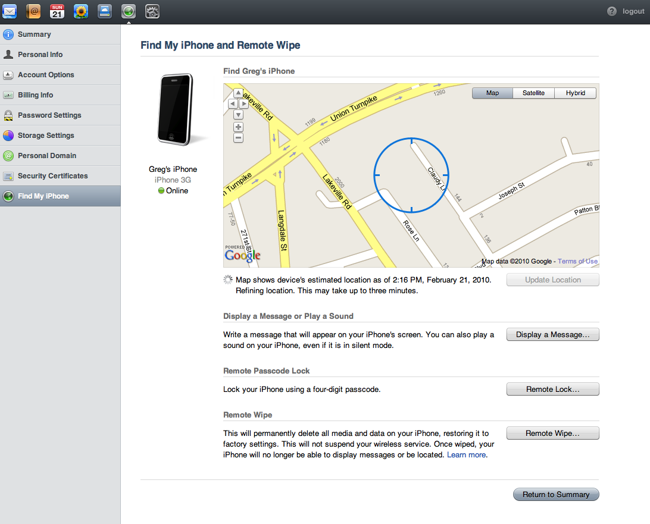Click the Online status label
This screenshot has height=524, width=650.
177,190
